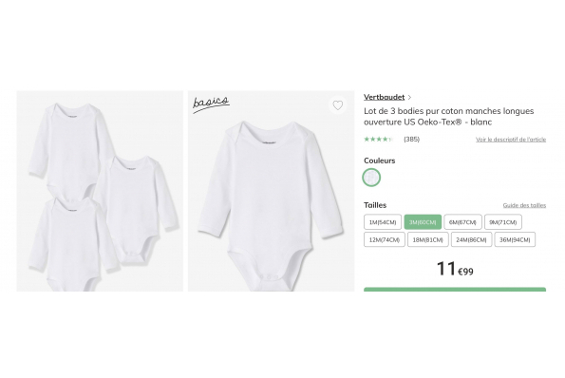The width and height of the screenshot is (565, 378).
Task: Select size 3M(60CM)
Action: pos(423,222)
